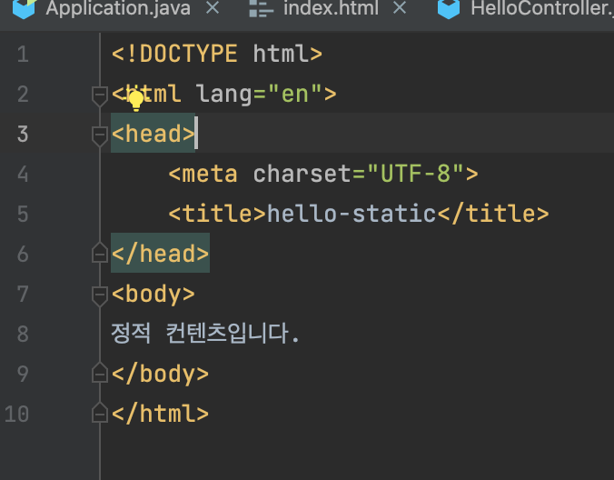The image size is (614, 480).
Task: Click the Application.java class file icon
Action: click(x=24, y=8)
